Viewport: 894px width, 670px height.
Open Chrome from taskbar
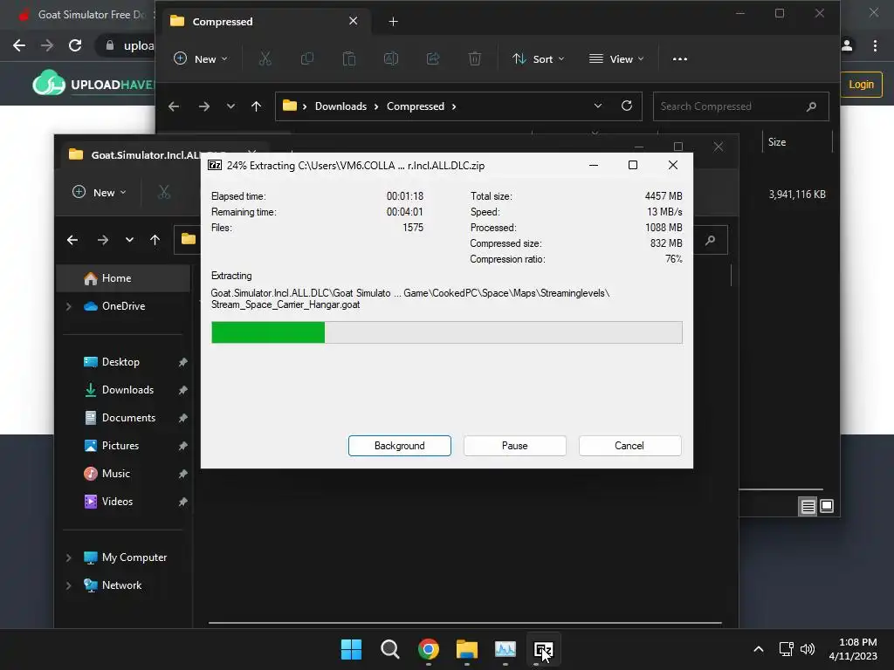pyautogui.click(x=428, y=649)
